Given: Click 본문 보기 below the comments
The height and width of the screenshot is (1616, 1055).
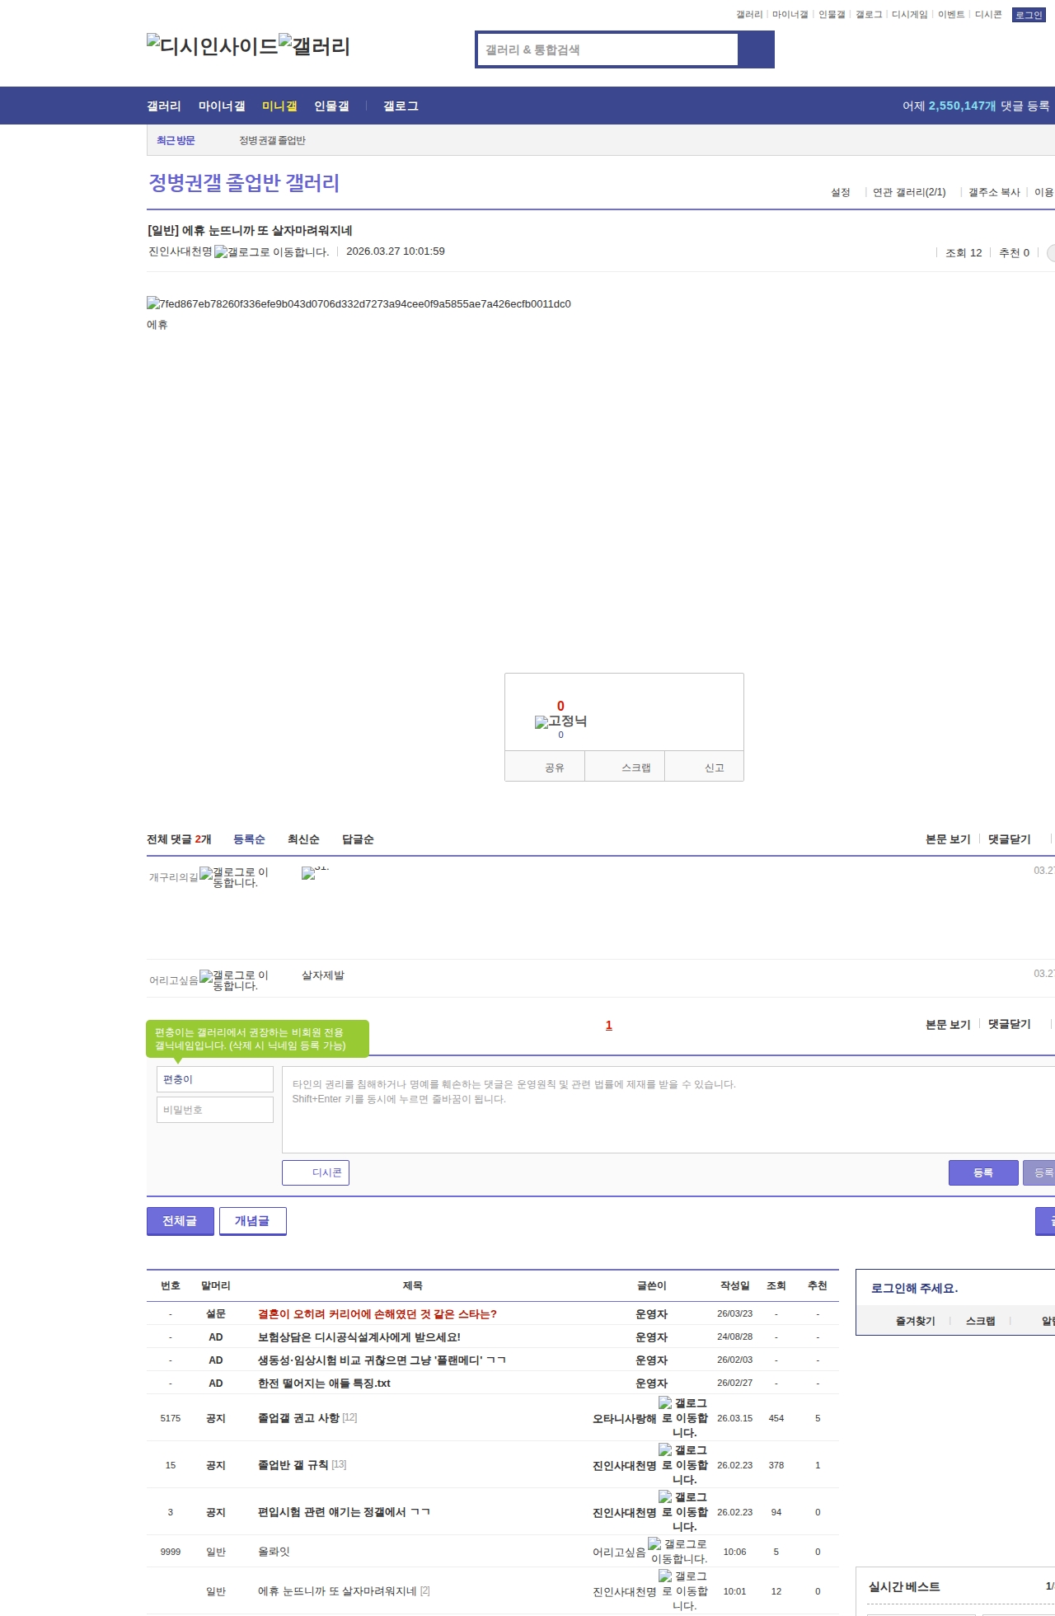Looking at the screenshot, I should (948, 1025).
